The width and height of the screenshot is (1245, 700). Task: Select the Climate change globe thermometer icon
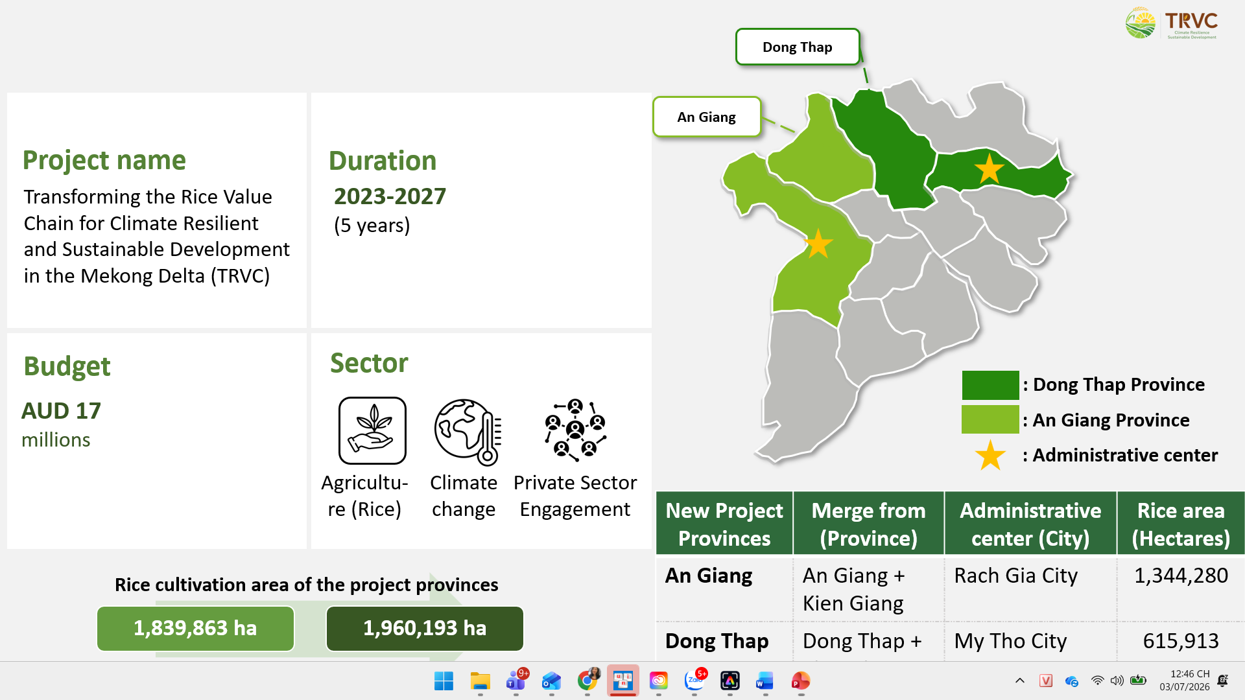(468, 432)
